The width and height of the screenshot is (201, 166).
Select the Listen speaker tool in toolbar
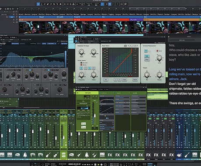(x=61, y=4)
